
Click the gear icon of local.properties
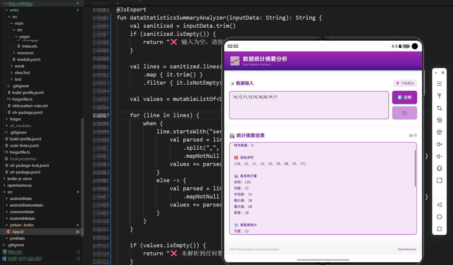coord(6,159)
